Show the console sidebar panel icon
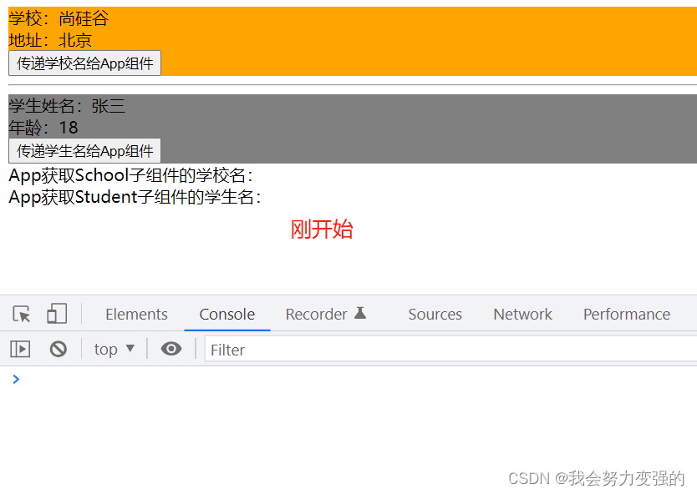Viewport: 697px width, 494px height. (20, 350)
